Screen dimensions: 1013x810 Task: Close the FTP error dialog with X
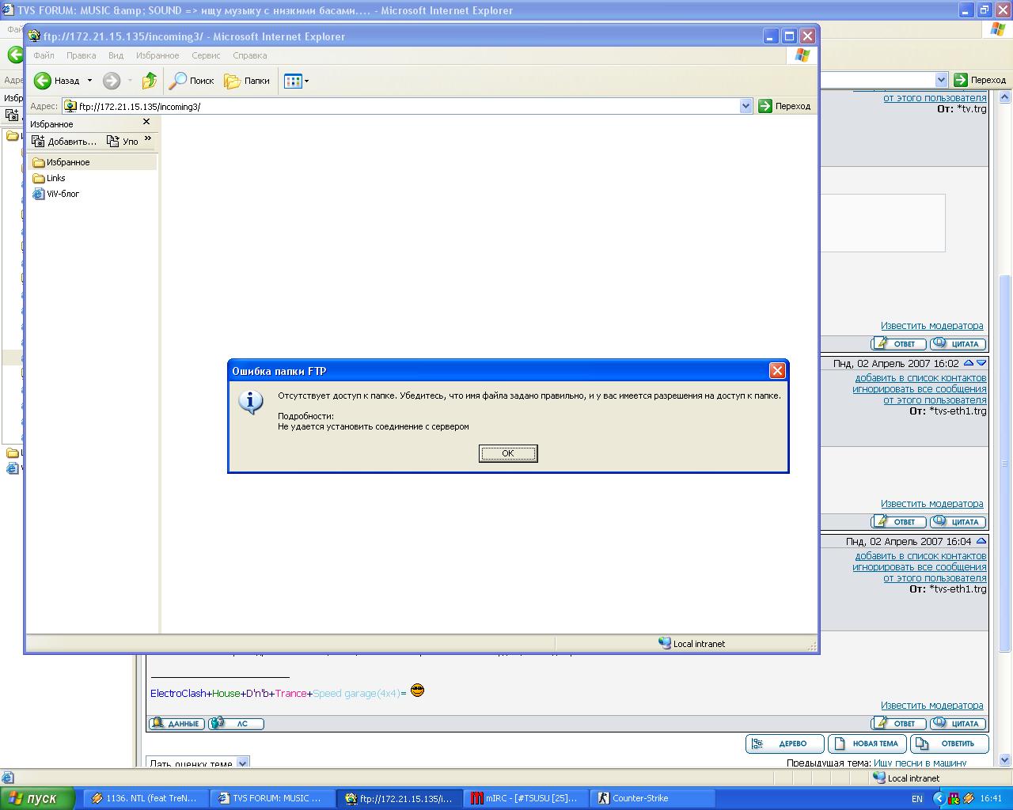777,370
